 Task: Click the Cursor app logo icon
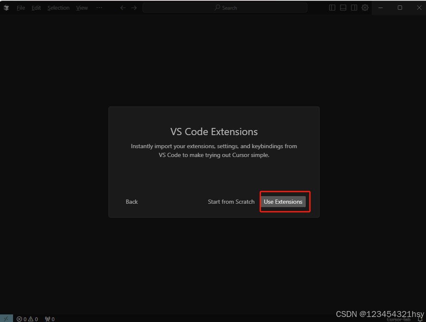pos(6,8)
